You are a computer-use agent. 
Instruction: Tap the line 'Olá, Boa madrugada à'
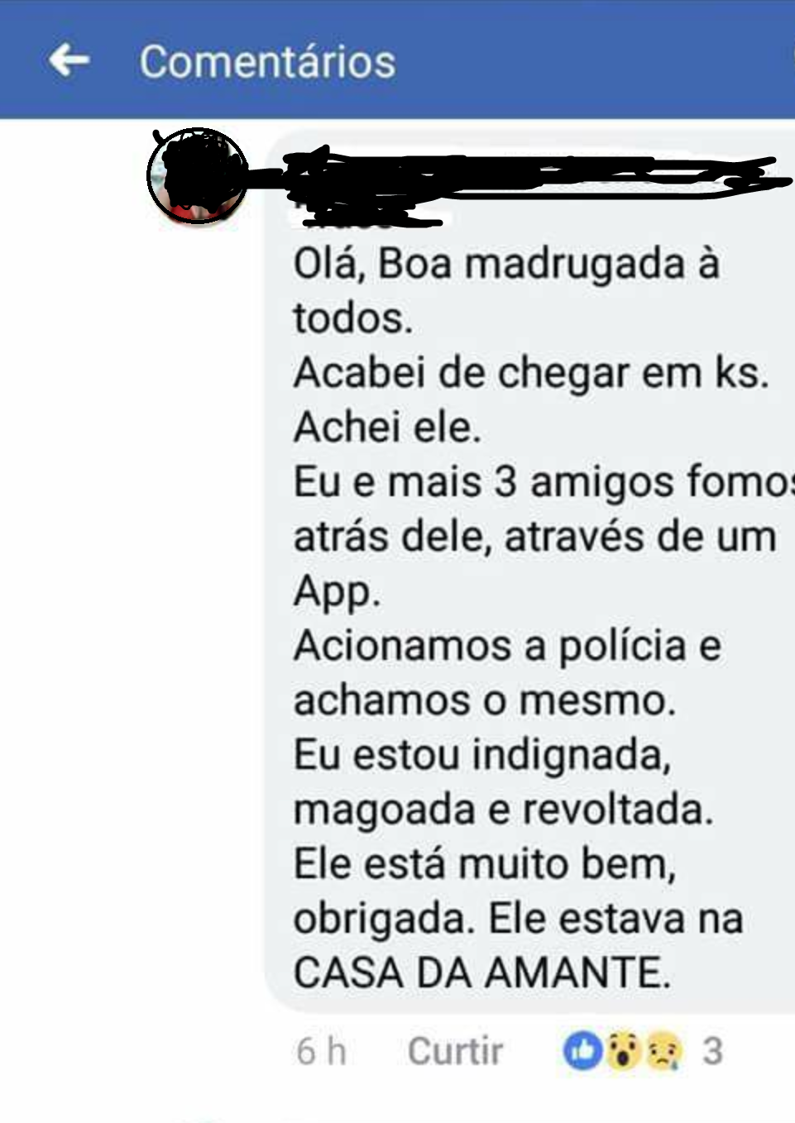point(506,264)
